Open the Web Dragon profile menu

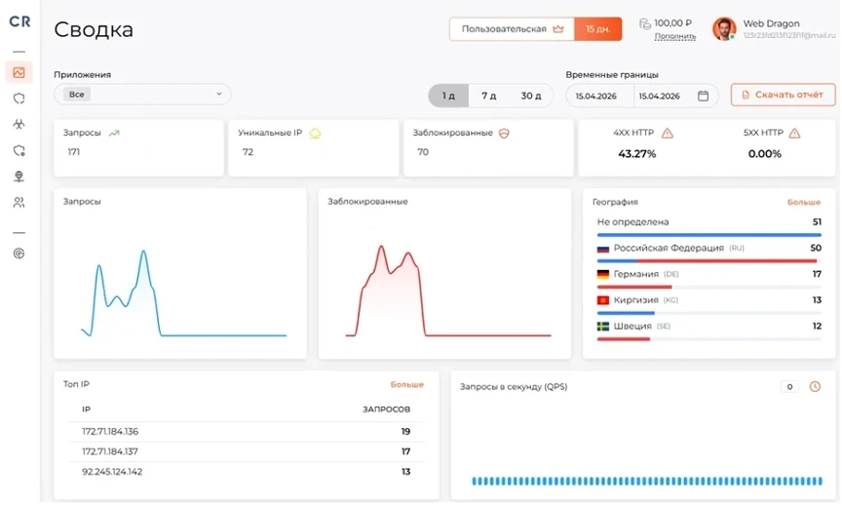[x=773, y=29]
